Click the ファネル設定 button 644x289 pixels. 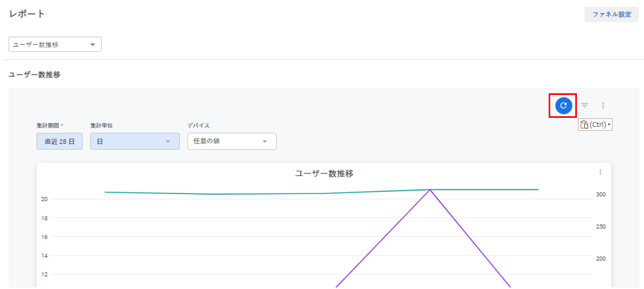612,14
